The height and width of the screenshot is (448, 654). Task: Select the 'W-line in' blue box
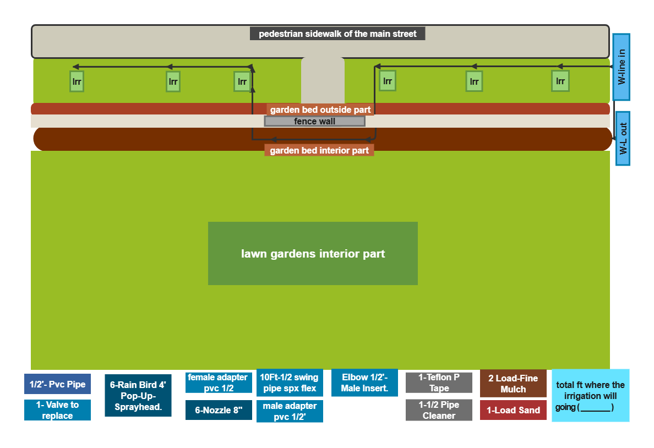(x=621, y=67)
